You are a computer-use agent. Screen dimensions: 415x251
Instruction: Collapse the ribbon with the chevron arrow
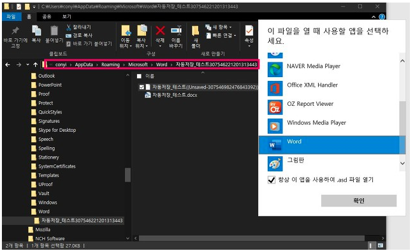(374, 17)
